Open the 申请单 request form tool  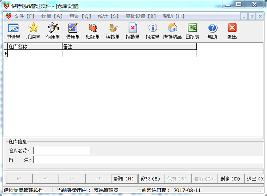coord(13,31)
